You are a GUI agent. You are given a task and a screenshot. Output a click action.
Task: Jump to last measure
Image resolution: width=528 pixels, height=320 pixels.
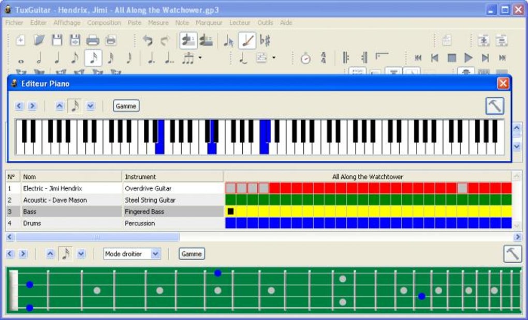tap(502, 58)
